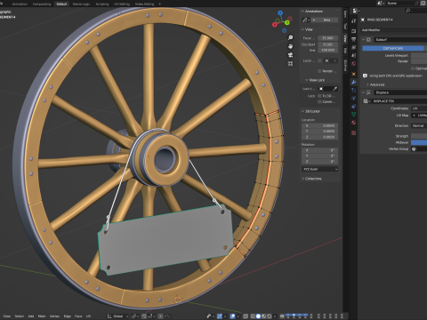Open the Modifiers wrench tab icon
427x320 pixels.
pyautogui.click(x=353, y=82)
